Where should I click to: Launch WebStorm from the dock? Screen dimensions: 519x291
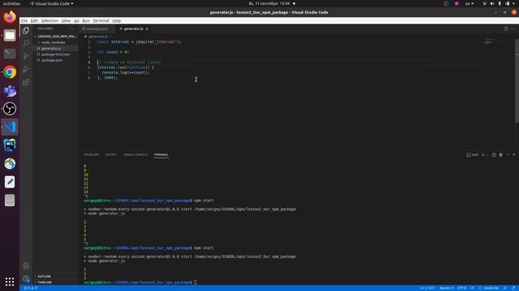pyautogui.click(x=10, y=145)
